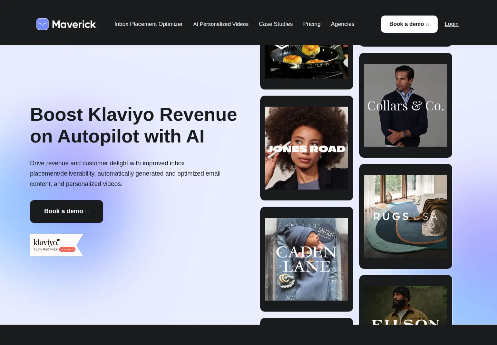
Task: Click the 'Drive revenue and customer delight' paragraph
Action: pos(125,174)
